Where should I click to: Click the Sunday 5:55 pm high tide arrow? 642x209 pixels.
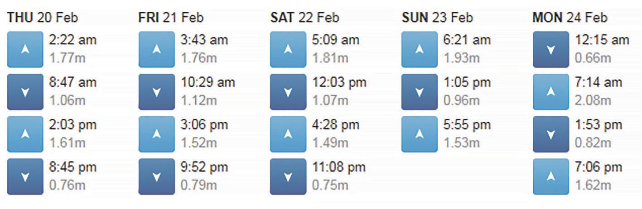point(420,134)
